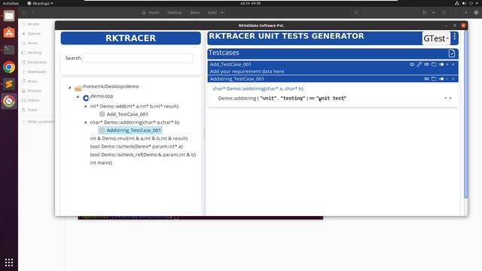Click 'Add your requirement data here' text
The width and height of the screenshot is (482, 271).
pyautogui.click(x=247, y=72)
